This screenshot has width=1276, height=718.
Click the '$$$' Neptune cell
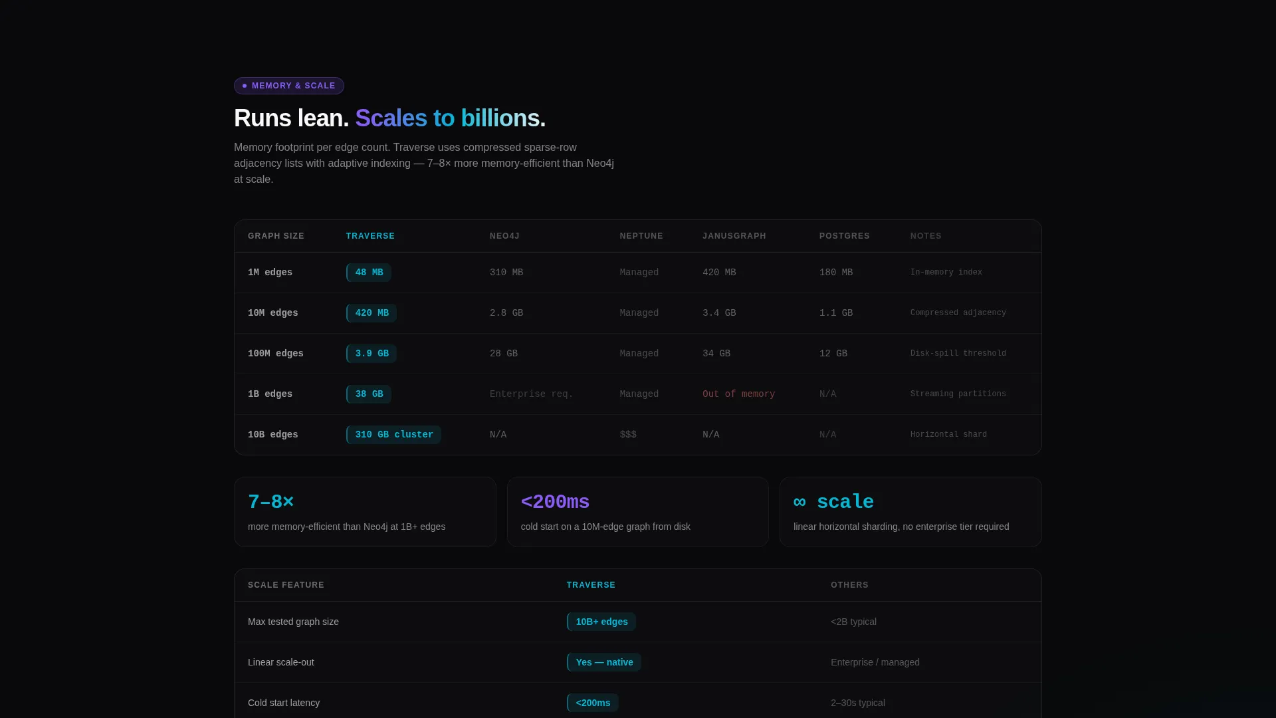tap(628, 435)
